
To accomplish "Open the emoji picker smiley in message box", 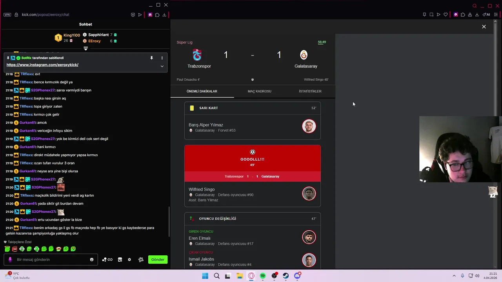I will click(92, 260).
